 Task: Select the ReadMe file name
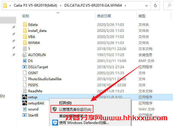coord(35,91)
